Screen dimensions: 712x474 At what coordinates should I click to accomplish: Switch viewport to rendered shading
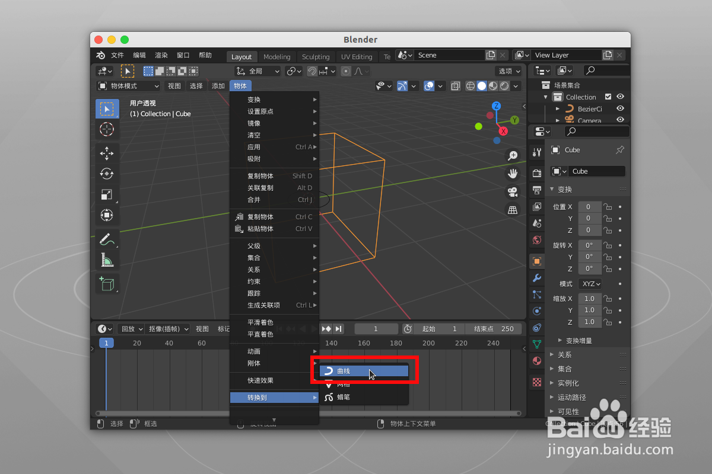pos(504,86)
